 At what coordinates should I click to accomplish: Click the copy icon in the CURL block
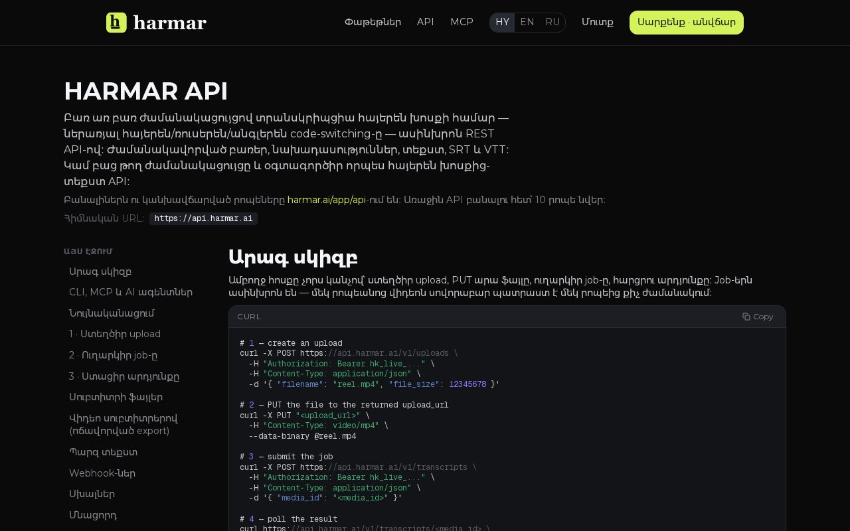pyautogui.click(x=746, y=317)
